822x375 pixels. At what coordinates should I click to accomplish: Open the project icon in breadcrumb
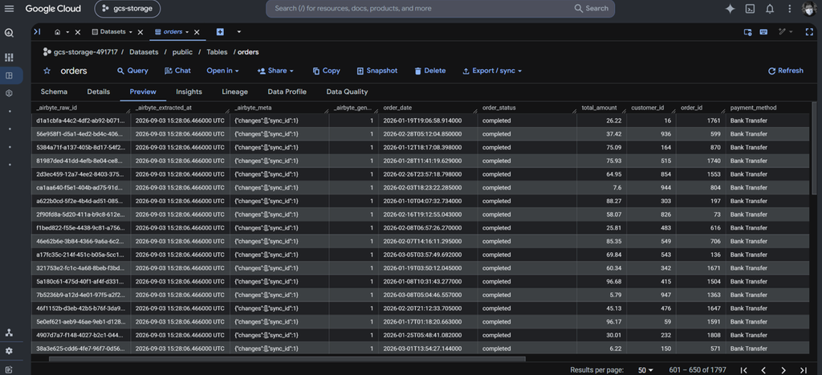(x=47, y=52)
